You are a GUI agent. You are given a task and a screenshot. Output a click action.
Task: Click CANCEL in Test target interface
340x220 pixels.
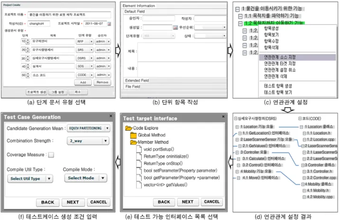pyautogui.click(x=211, y=202)
